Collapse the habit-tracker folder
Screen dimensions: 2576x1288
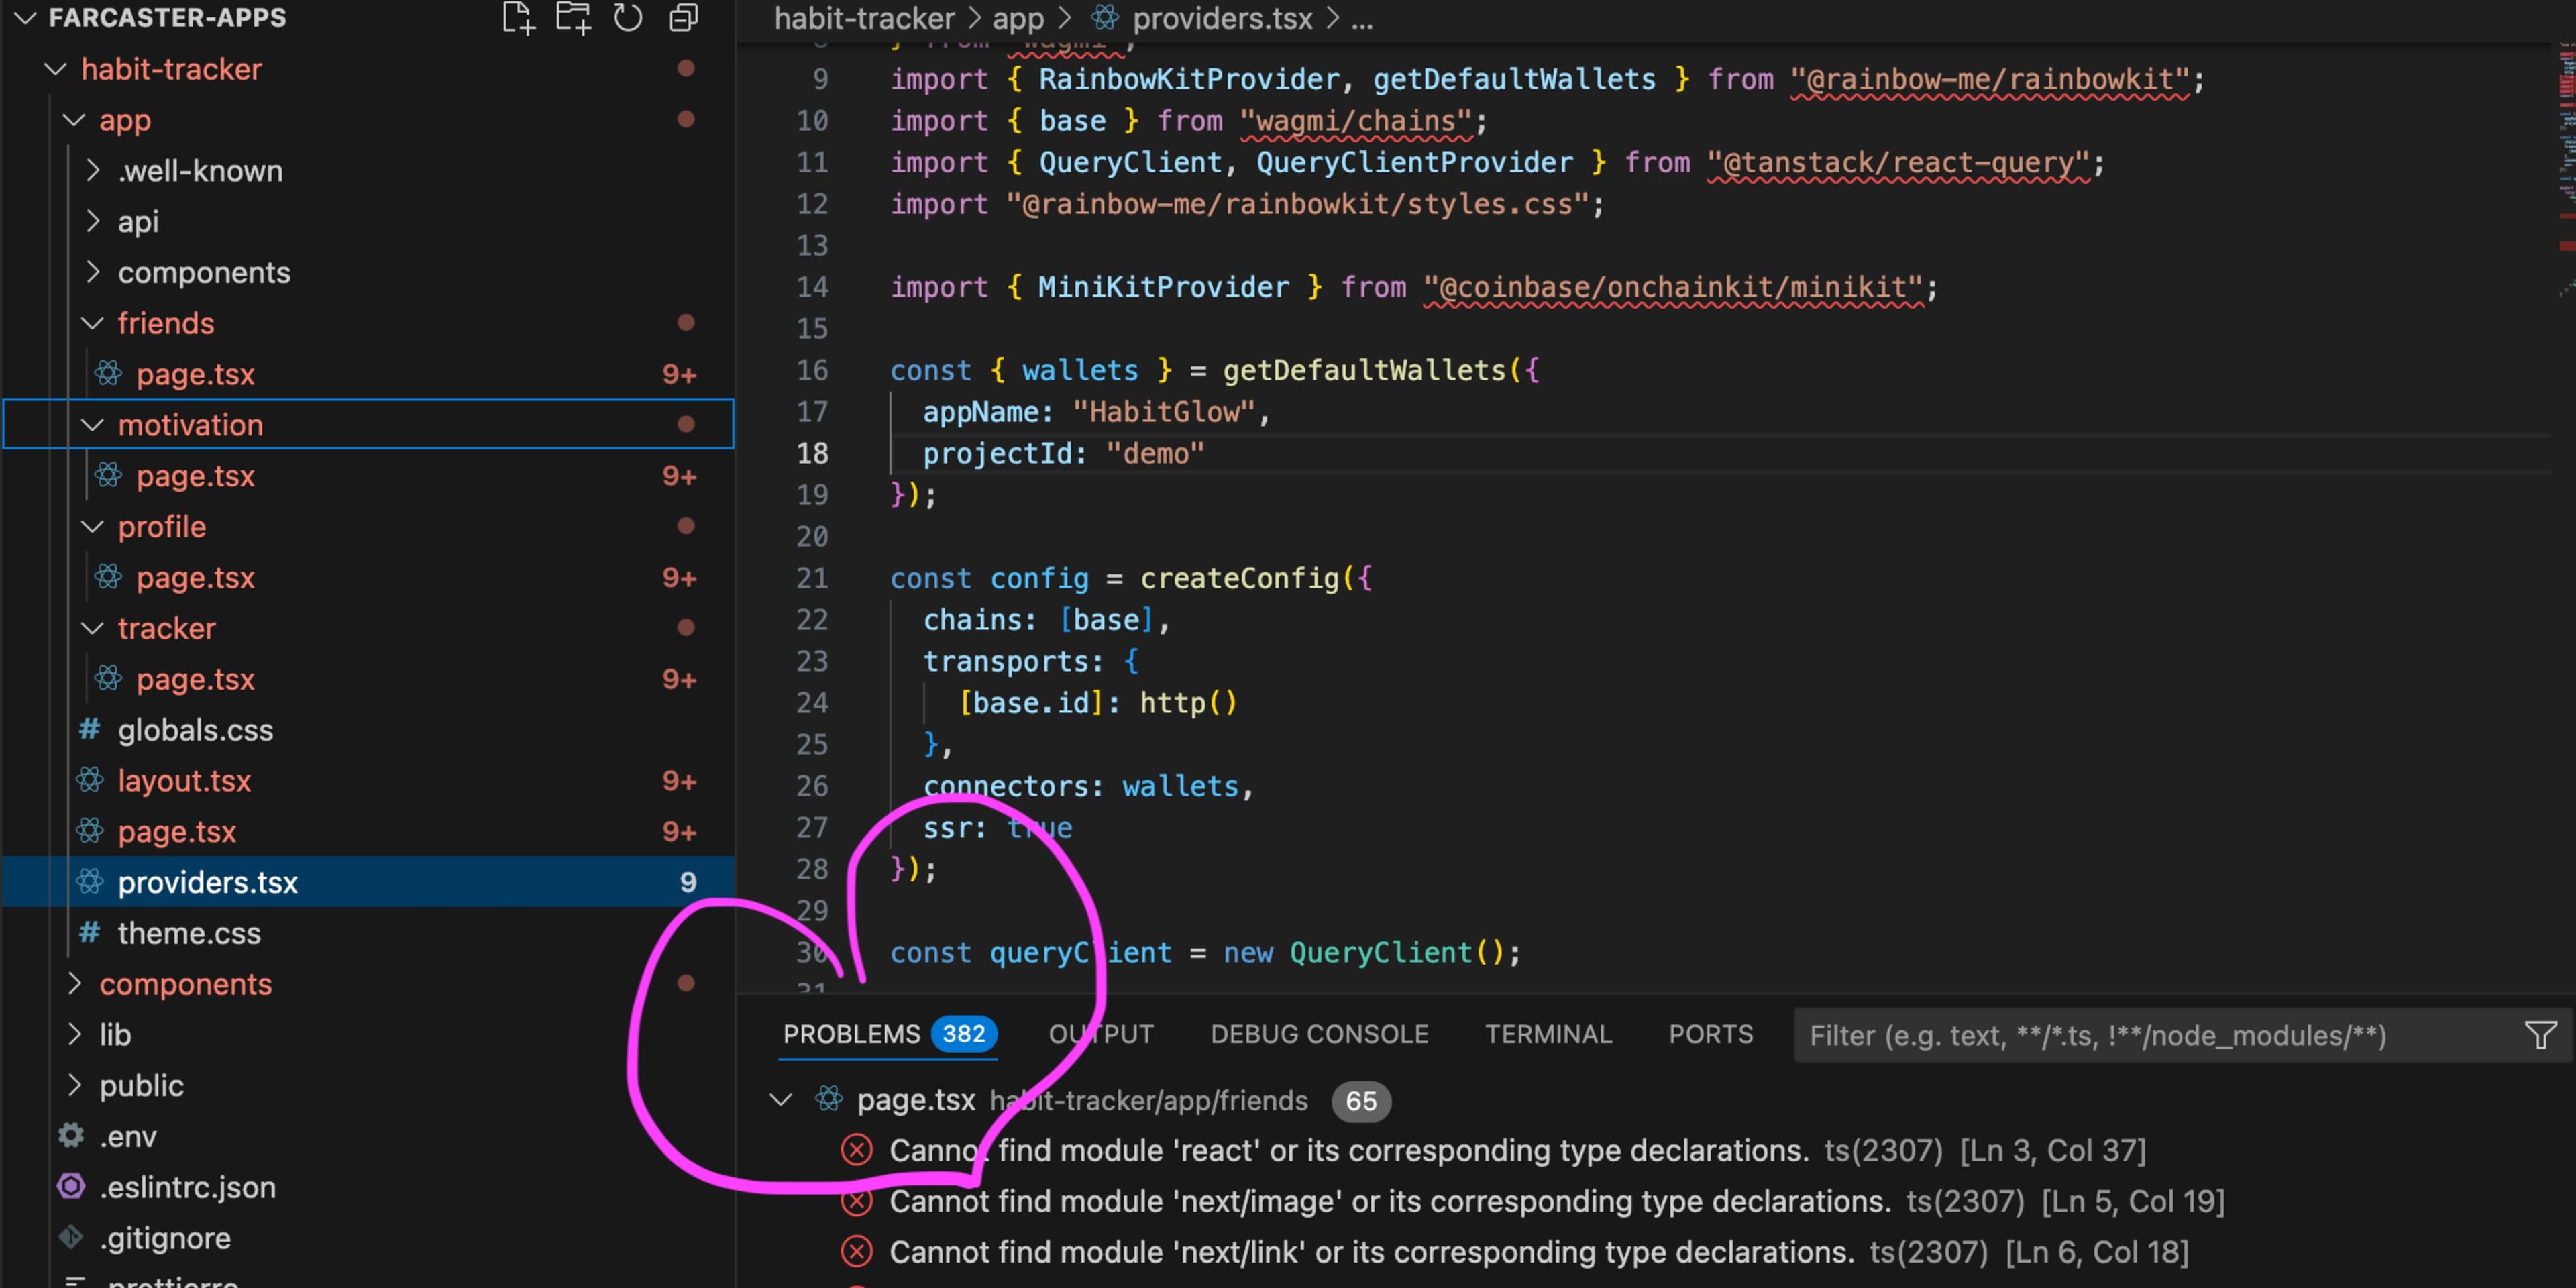(x=56, y=69)
